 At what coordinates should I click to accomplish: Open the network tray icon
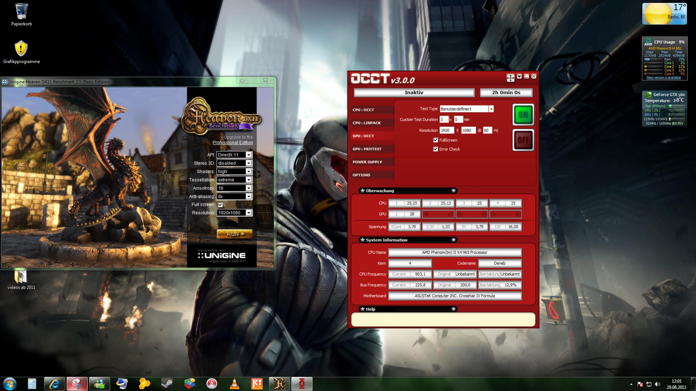click(x=649, y=384)
